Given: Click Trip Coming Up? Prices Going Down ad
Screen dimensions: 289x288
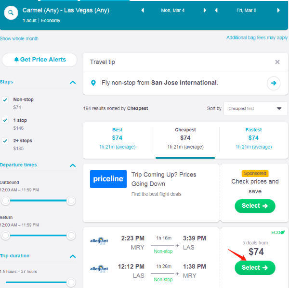Looking at the screenshot, I should 164,179.
